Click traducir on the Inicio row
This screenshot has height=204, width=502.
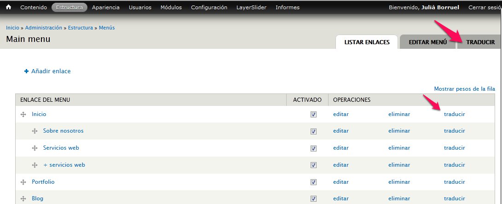click(454, 114)
